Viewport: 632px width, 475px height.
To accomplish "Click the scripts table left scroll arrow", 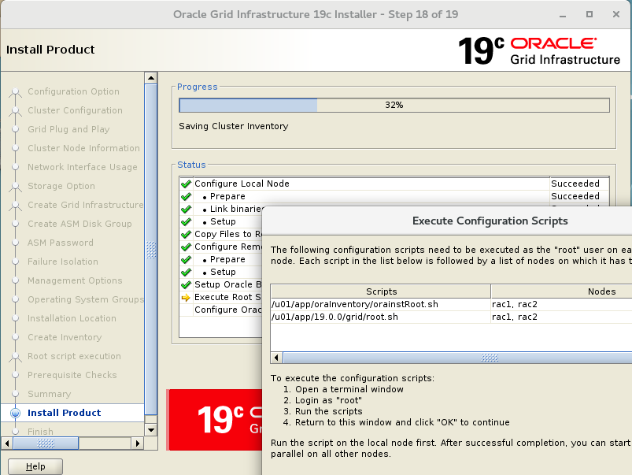I will point(276,358).
